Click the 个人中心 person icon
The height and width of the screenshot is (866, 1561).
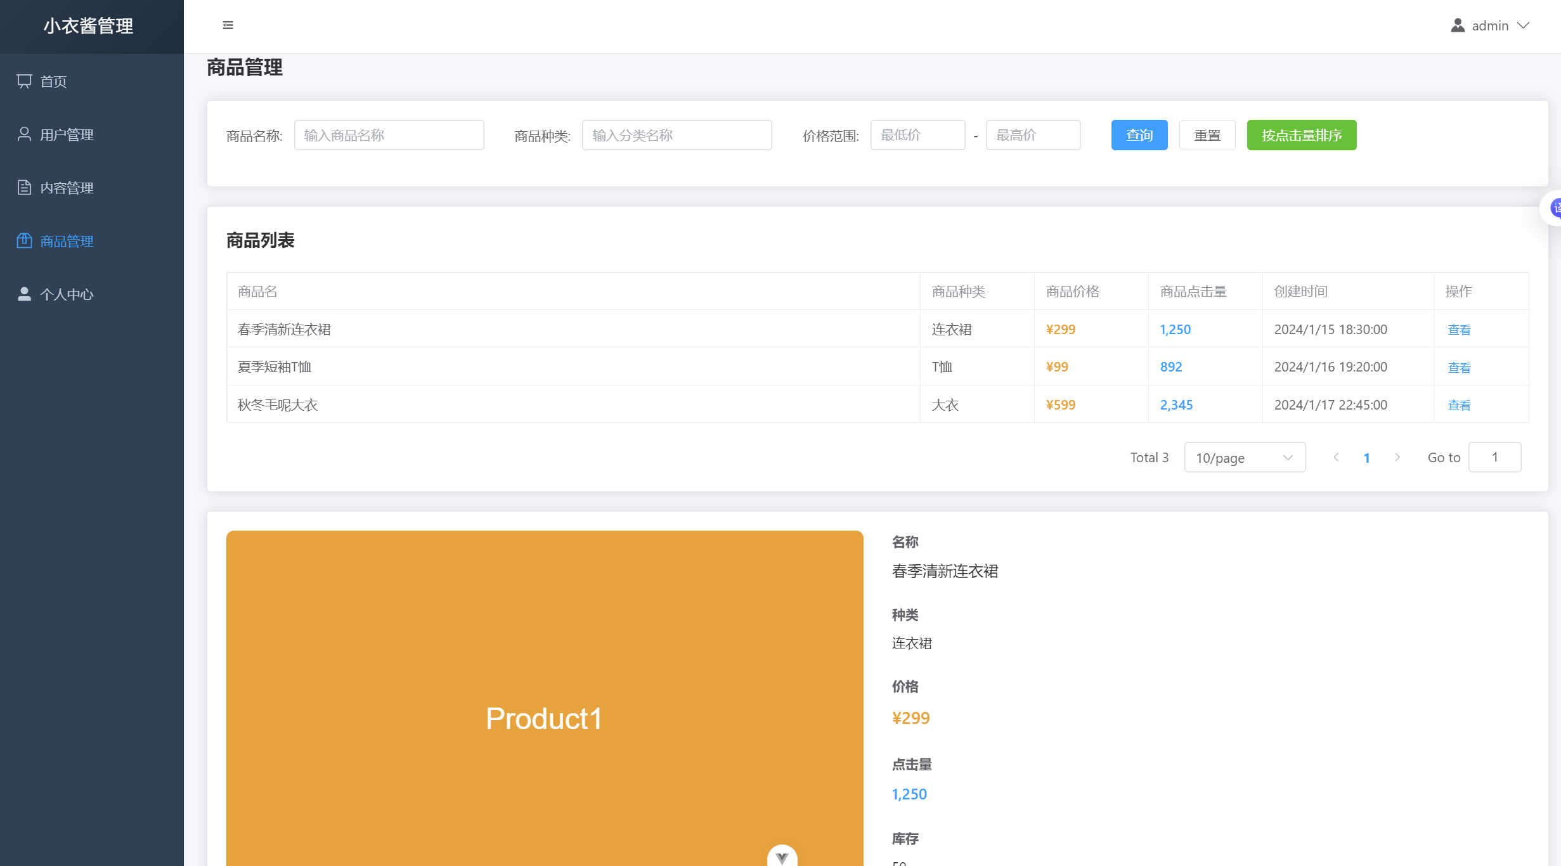[x=24, y=294]
